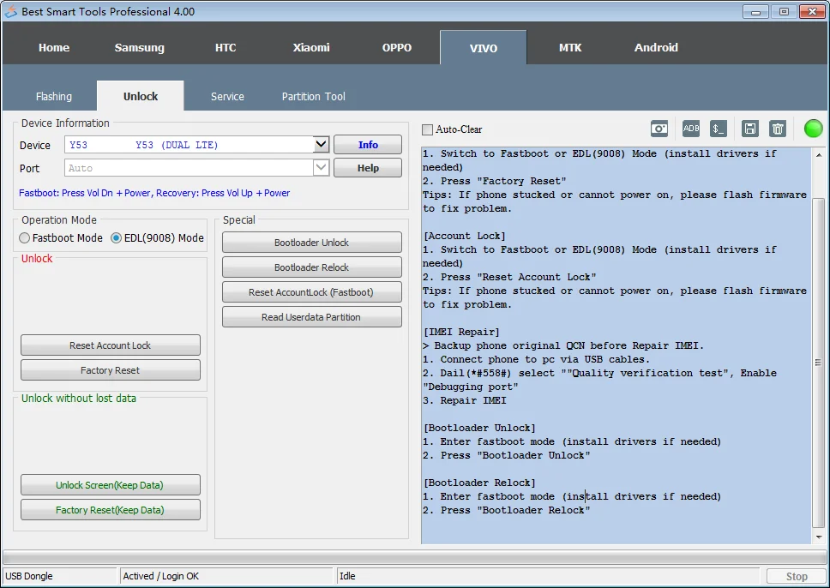
Task: Select the Unlock sub-tab
Action: point(141,96)
